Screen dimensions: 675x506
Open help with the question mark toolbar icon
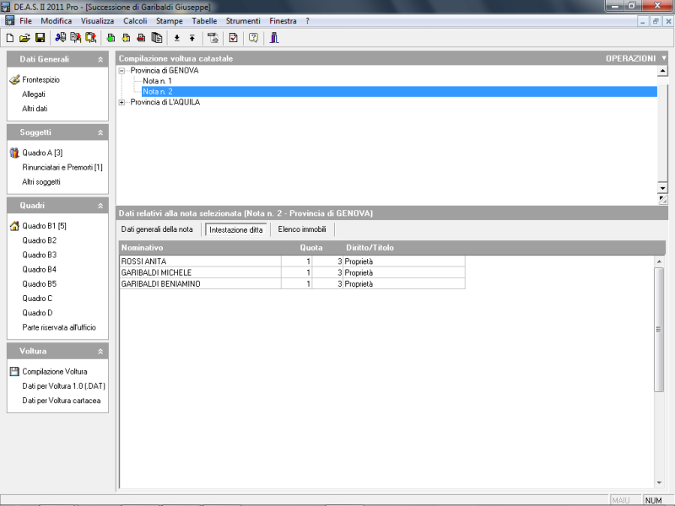254,38
